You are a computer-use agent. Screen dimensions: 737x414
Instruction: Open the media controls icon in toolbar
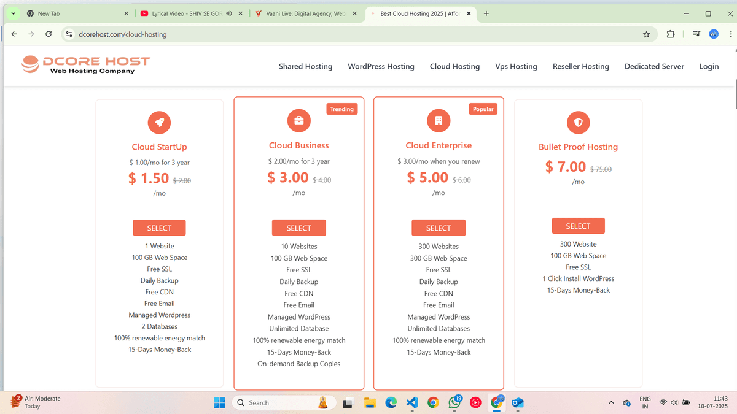coord(696,34)
